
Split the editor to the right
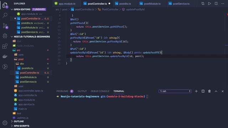tap(216, 4)
